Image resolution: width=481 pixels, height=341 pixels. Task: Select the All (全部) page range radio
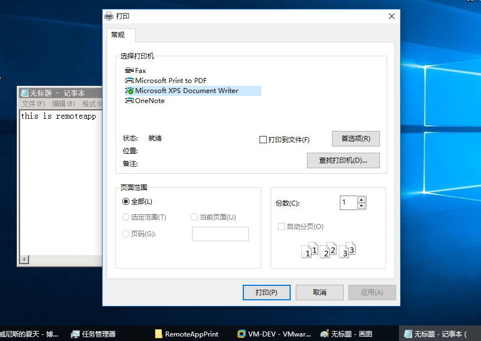pyautogui.click(x=126, y=202)
